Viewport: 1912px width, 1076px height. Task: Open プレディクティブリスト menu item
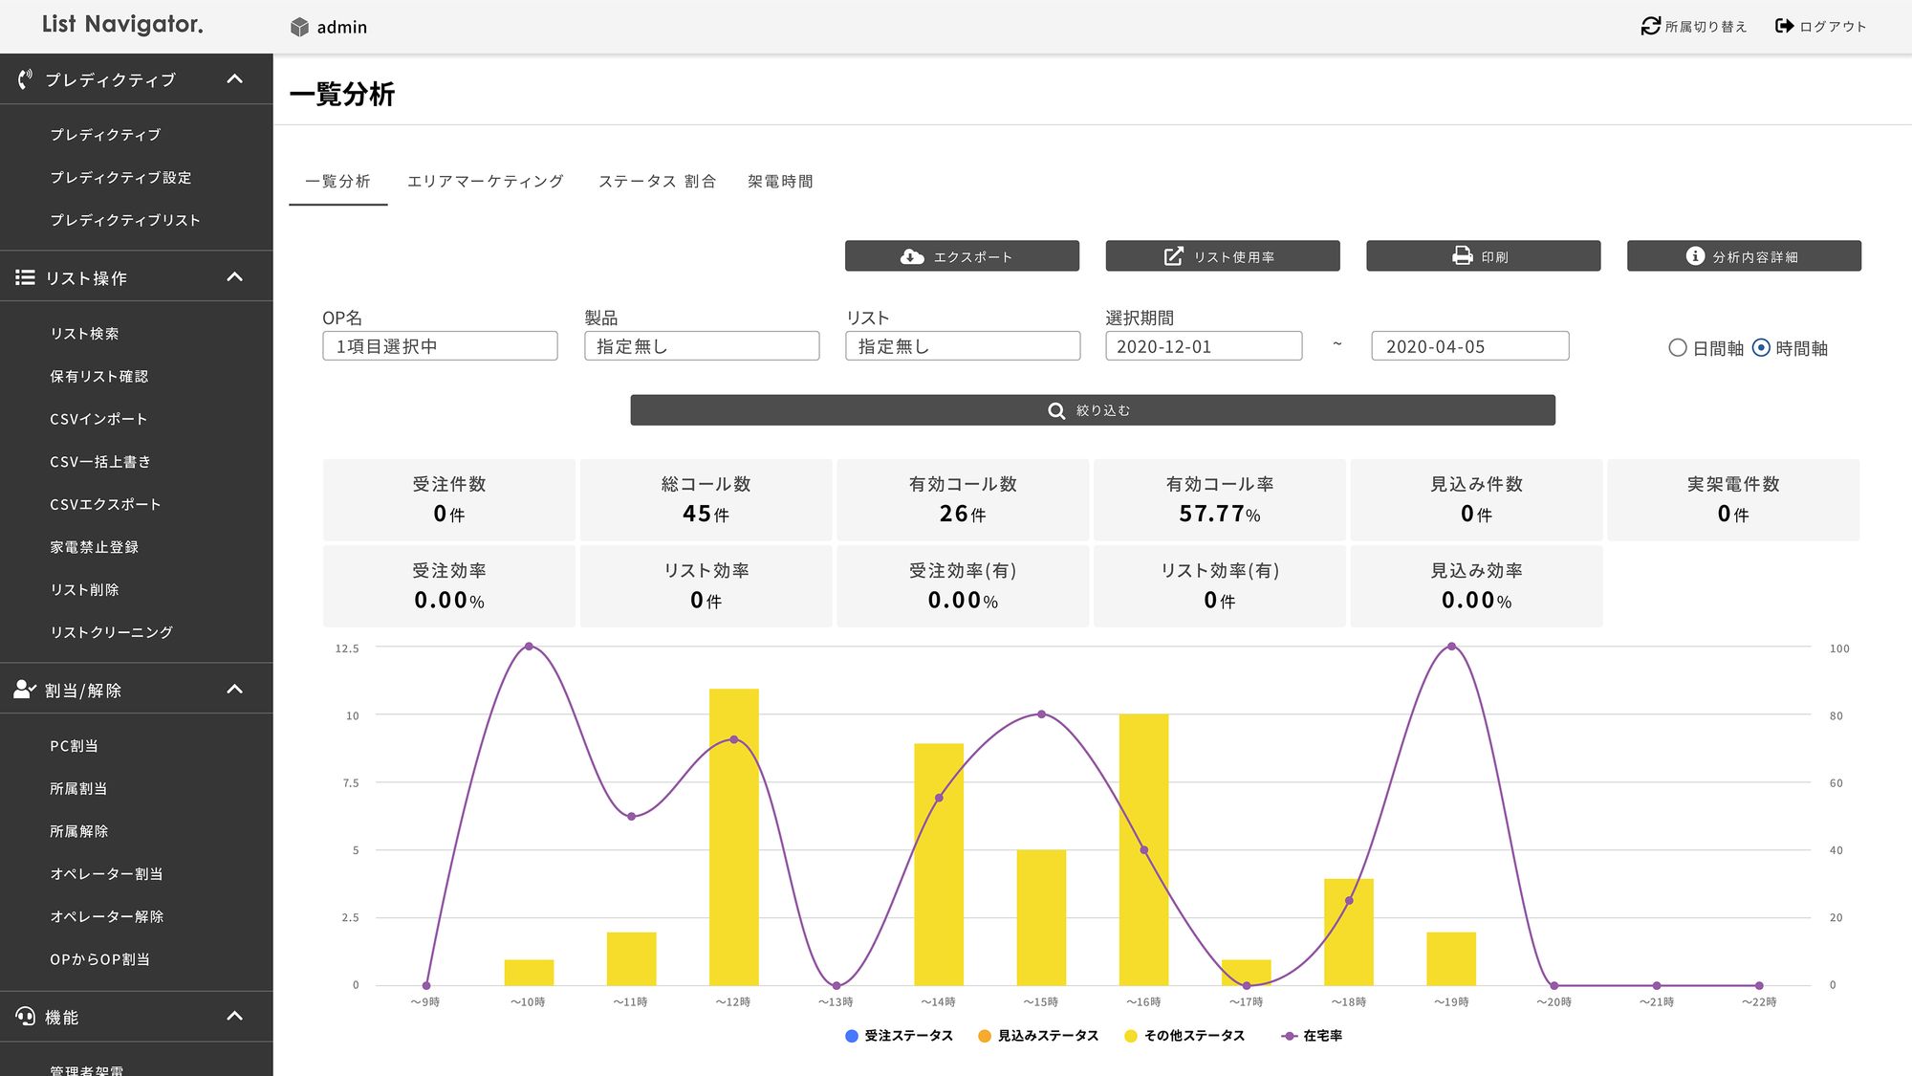click(x=125, y=220)
